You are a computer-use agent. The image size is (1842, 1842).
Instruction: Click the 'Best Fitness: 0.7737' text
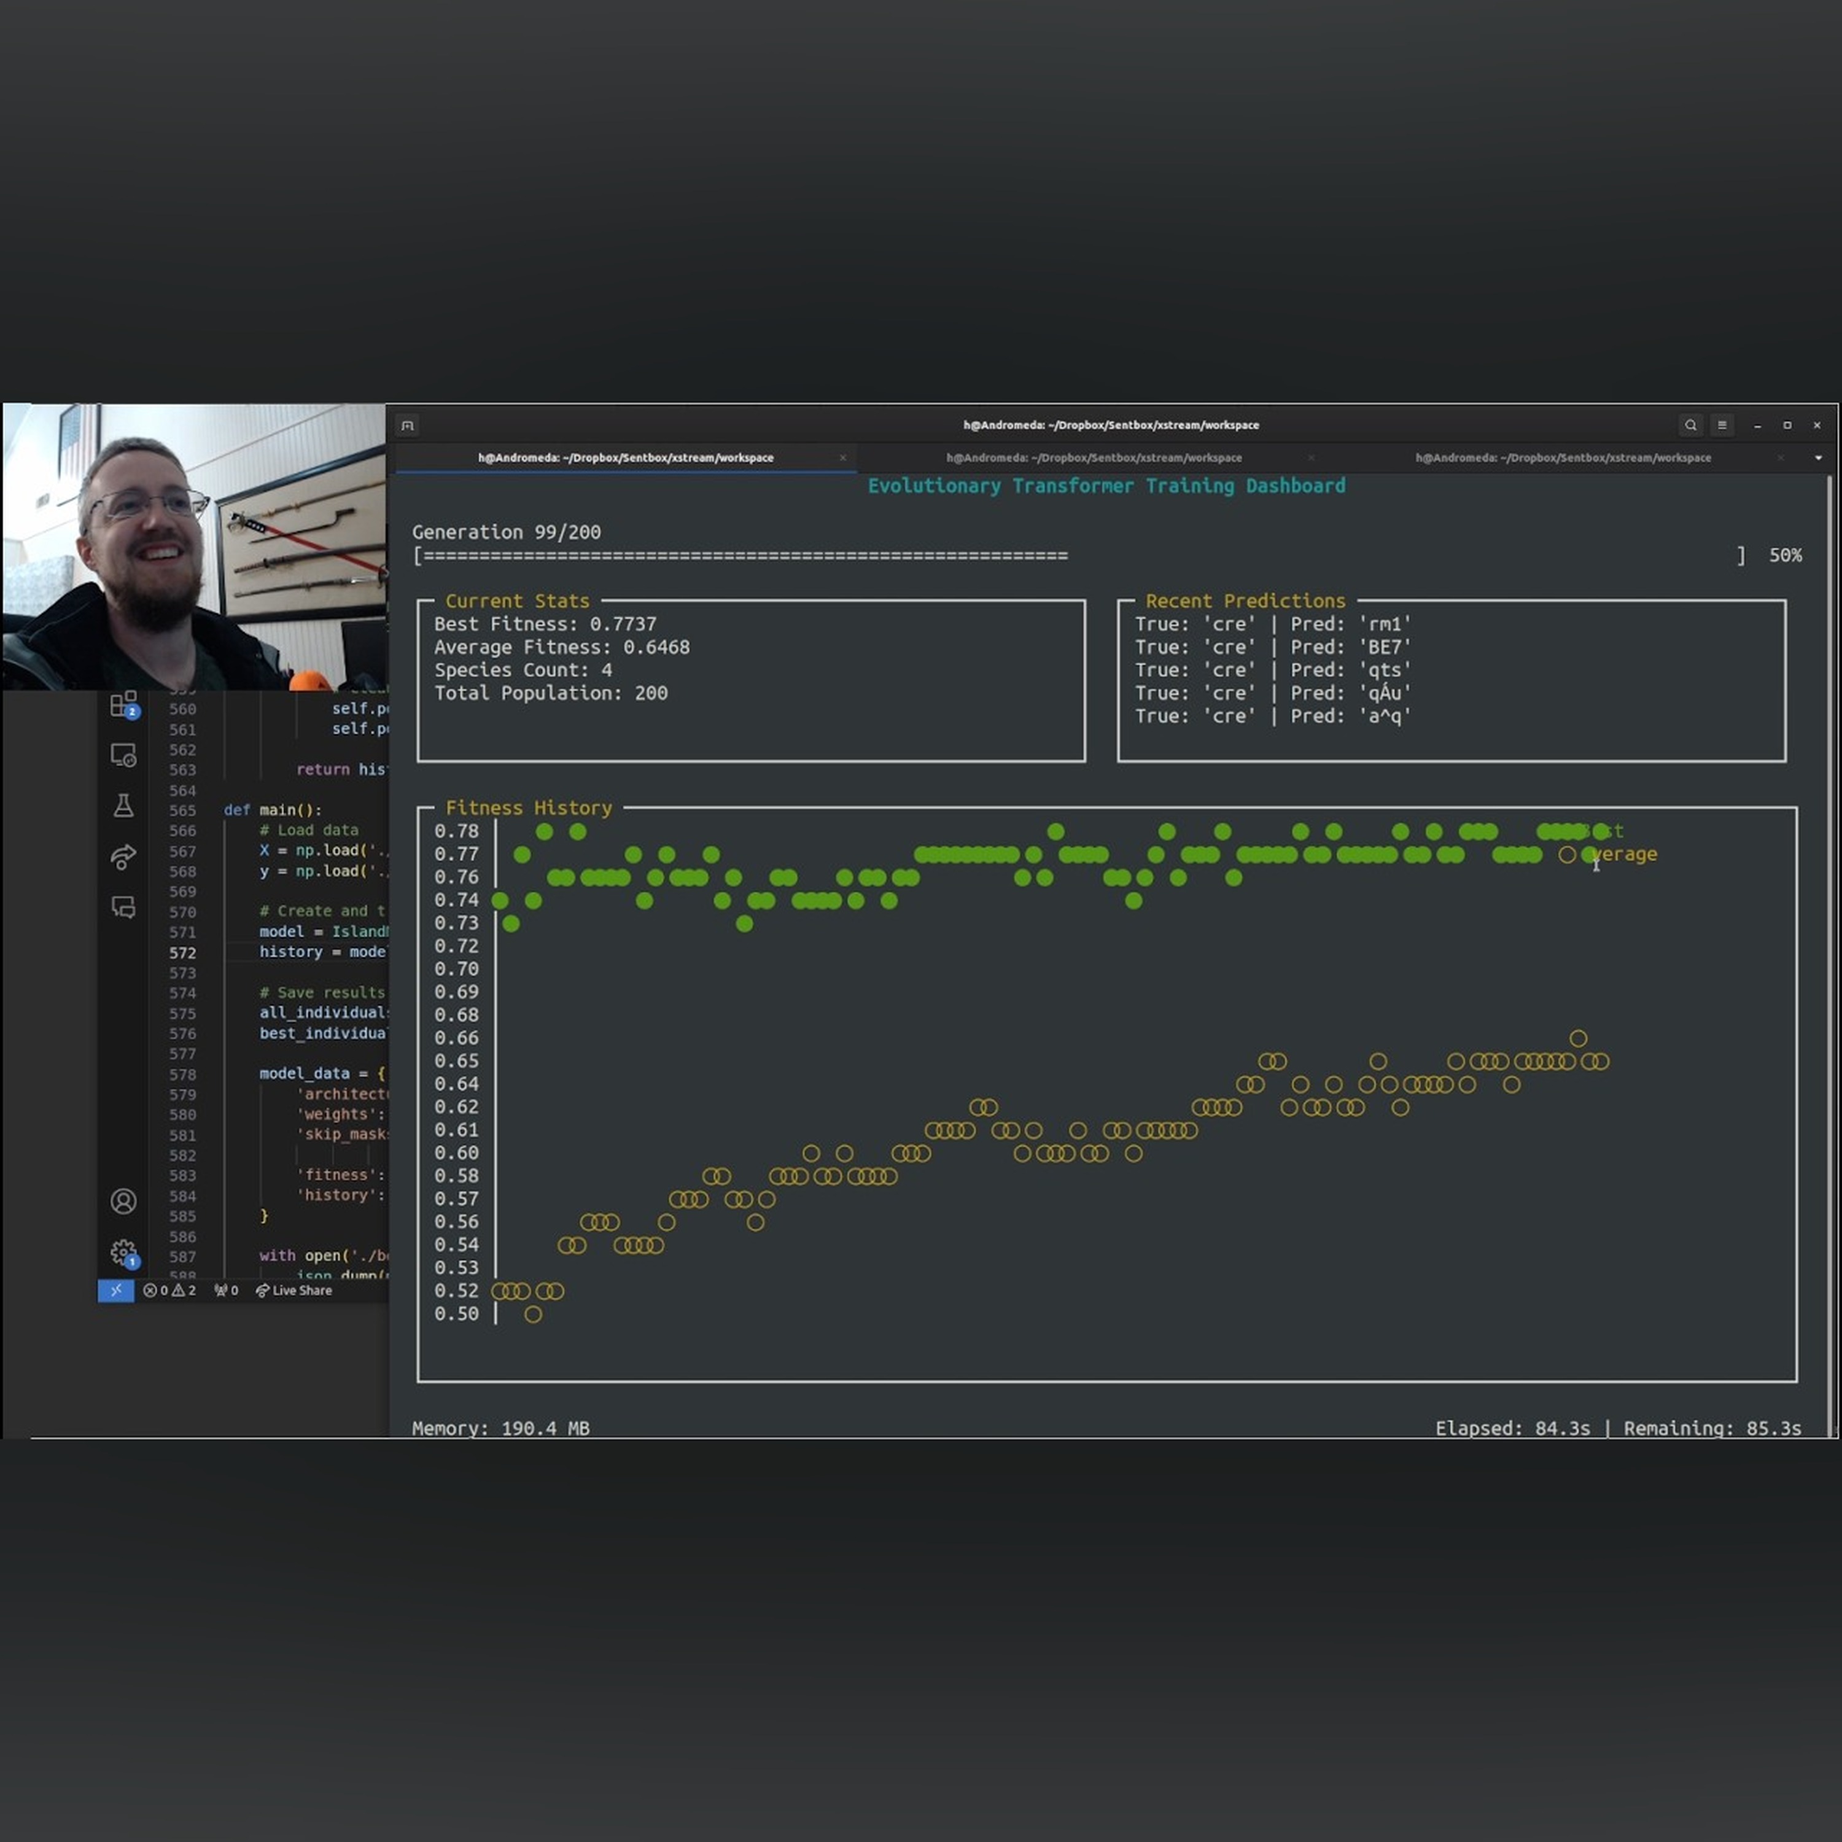click(x=545, y=624)
